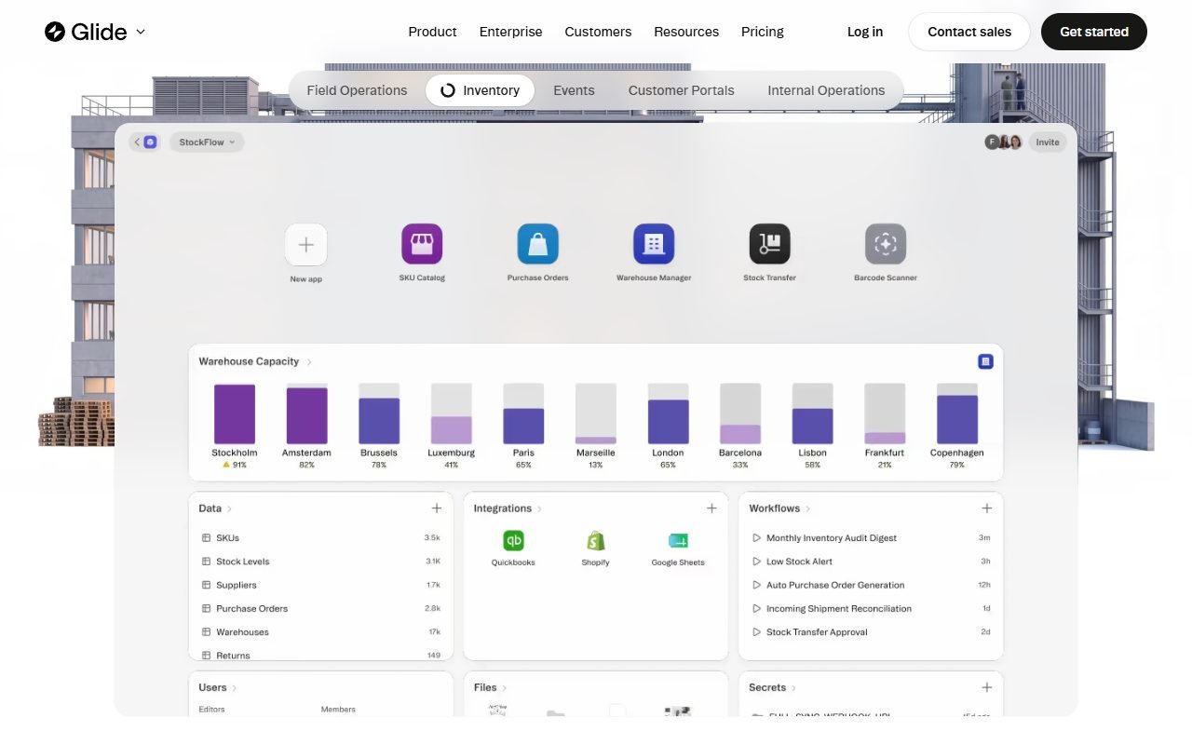Open the StockFlow dropdown
The image size is (1192, 745).
[207, 142]
